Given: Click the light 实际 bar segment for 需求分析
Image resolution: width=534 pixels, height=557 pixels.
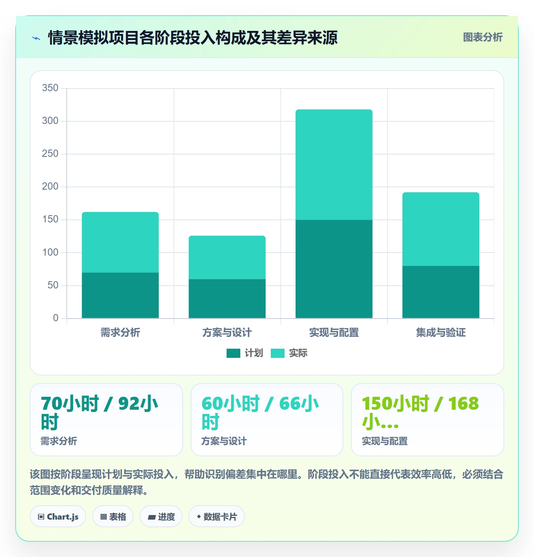Looking at the screenshot, I should click(x=120, y=242).
